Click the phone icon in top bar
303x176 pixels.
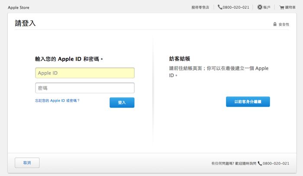click(x=220, y=7)
